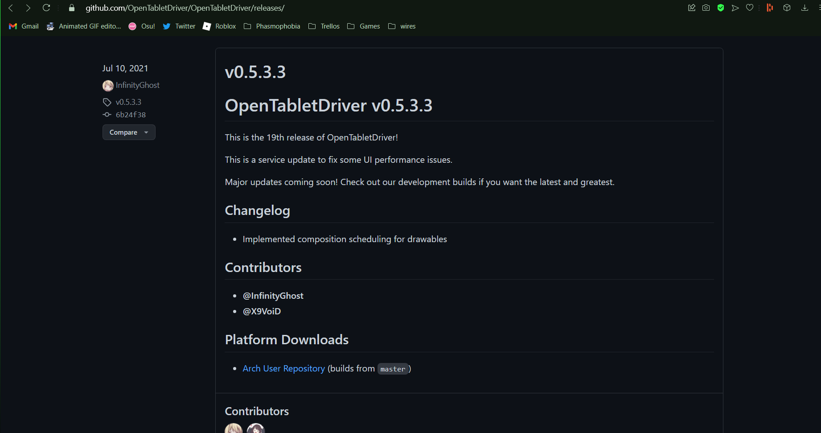
Task: Open InfinityGhost's profile from the release sidebar
Action: [x=137, y=85]
